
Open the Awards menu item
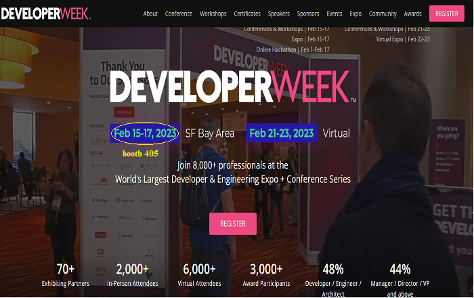(x=412, y=14)
